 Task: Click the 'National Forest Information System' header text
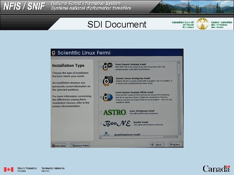pos(86,3)
